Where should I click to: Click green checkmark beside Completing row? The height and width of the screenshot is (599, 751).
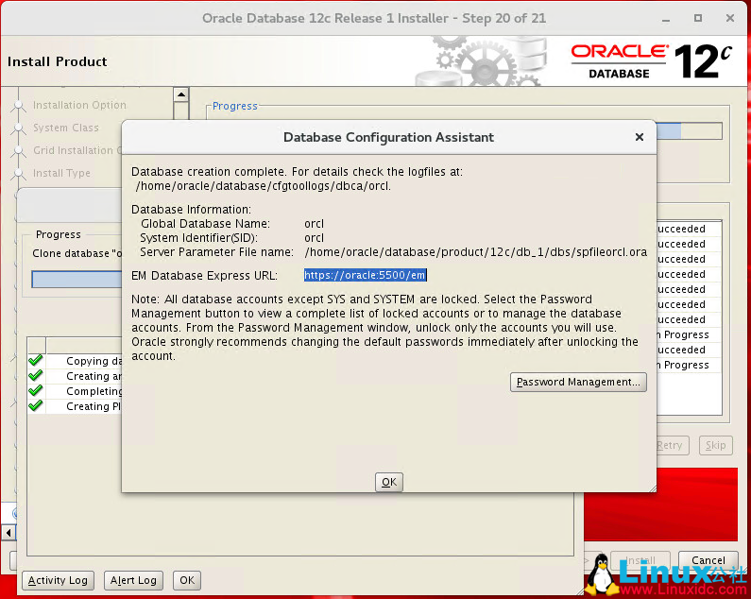36,390
